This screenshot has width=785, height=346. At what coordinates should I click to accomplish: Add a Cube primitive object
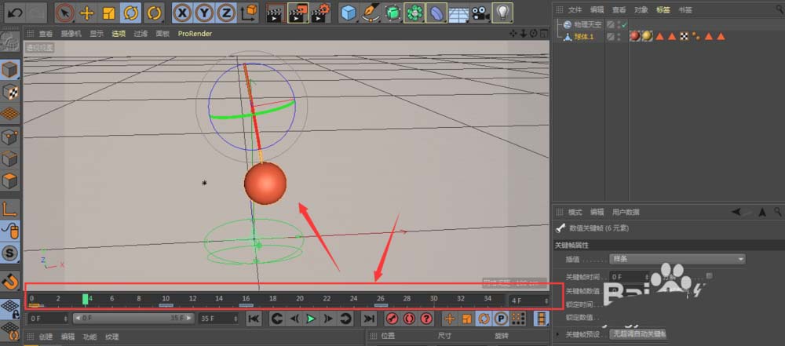(x=348, y=13)
